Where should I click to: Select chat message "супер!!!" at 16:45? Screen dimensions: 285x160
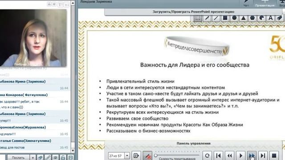[x=5, y=120]
